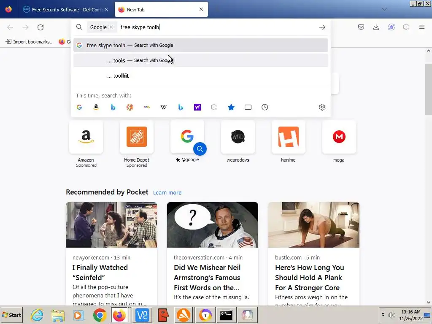
Task: Choose the '... tools' search suggestion
Action: 200,60
